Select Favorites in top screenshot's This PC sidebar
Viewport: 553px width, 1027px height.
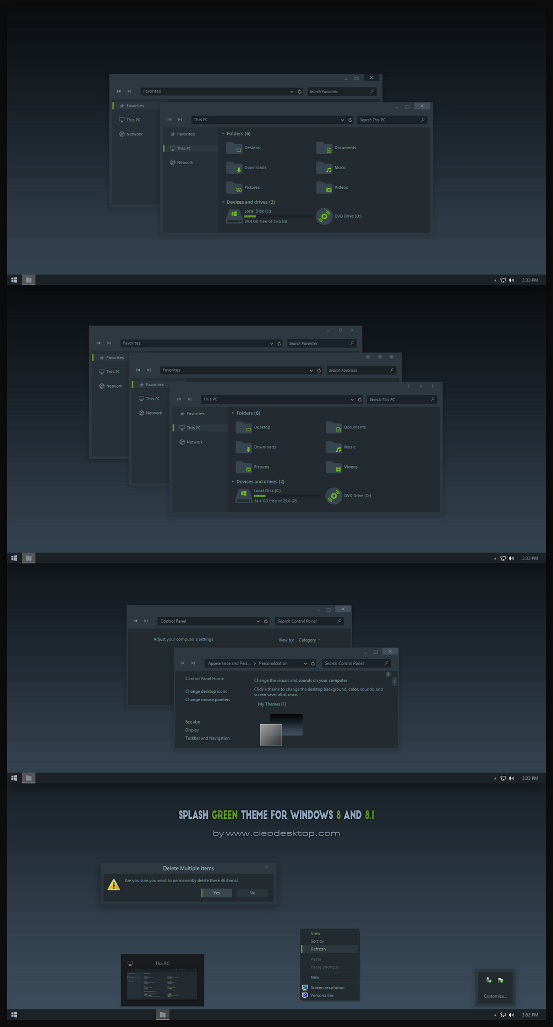[183, 134]
